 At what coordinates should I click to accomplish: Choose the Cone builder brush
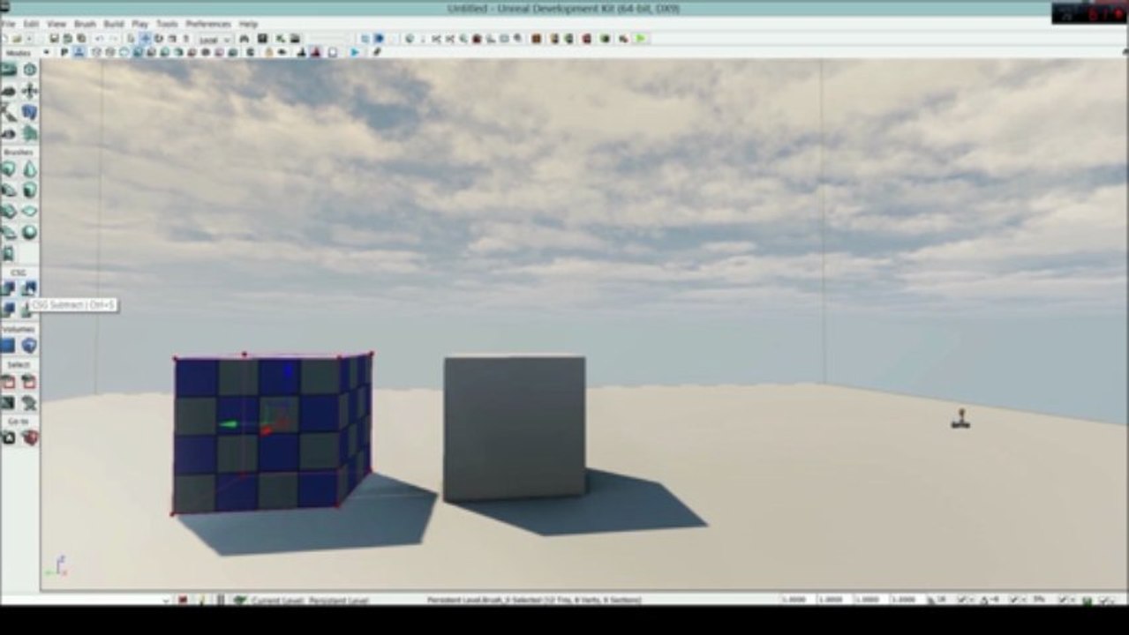29,169
